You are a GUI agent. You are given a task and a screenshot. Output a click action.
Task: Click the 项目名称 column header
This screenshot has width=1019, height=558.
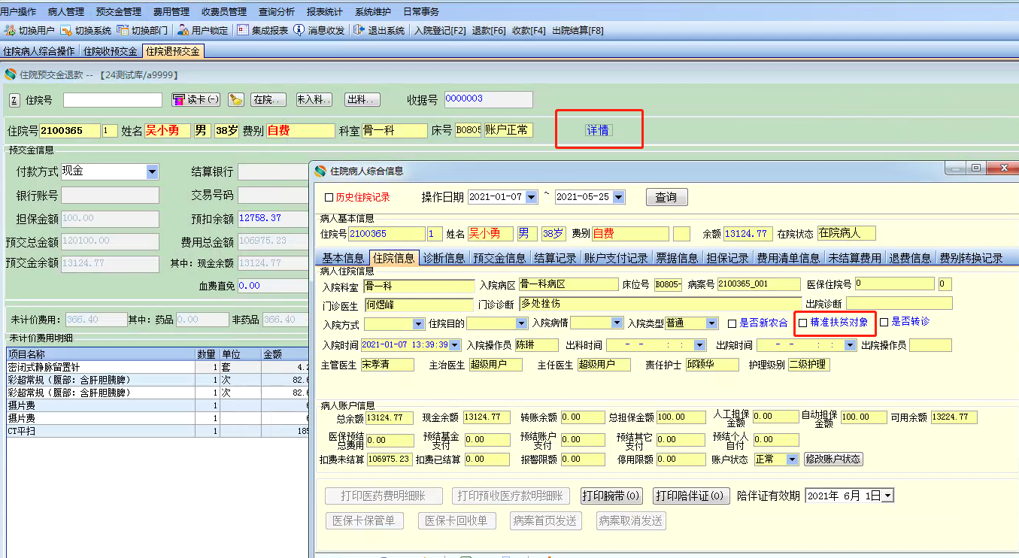point(101,353)
